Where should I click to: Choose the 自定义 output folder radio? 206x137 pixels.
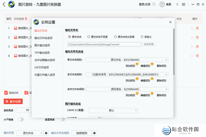coord(142,37)
